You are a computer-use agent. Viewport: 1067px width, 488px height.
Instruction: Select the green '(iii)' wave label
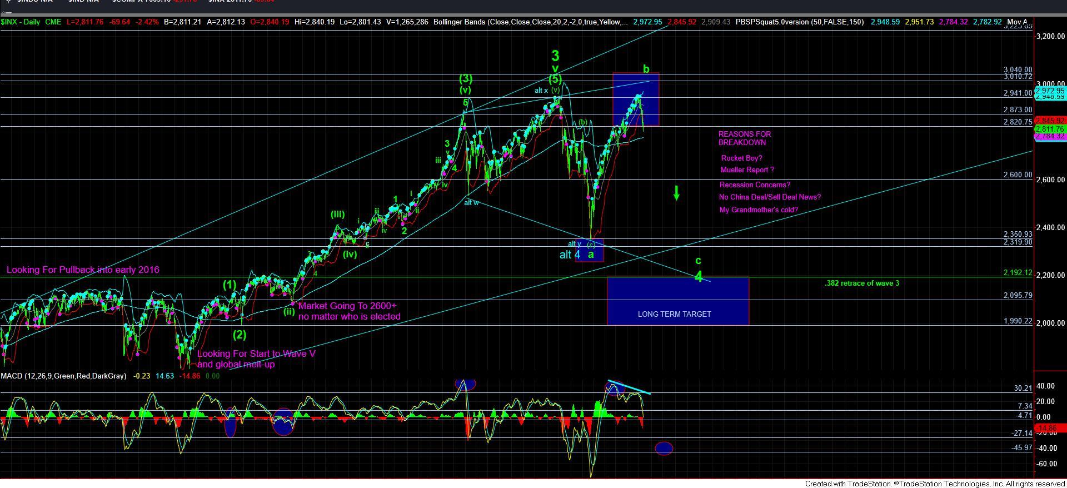[x=337, y=214]
